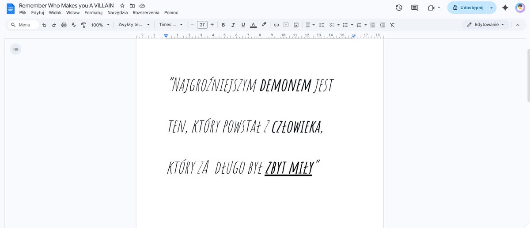Increase indent

[382, 25]
